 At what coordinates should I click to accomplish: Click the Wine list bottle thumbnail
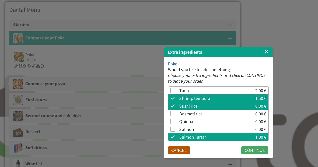pos(18,163)
